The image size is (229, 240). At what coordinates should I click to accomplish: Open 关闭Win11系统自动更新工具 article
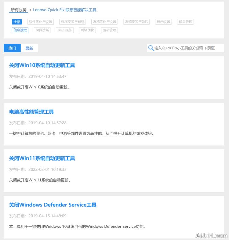tap(42, 158)
